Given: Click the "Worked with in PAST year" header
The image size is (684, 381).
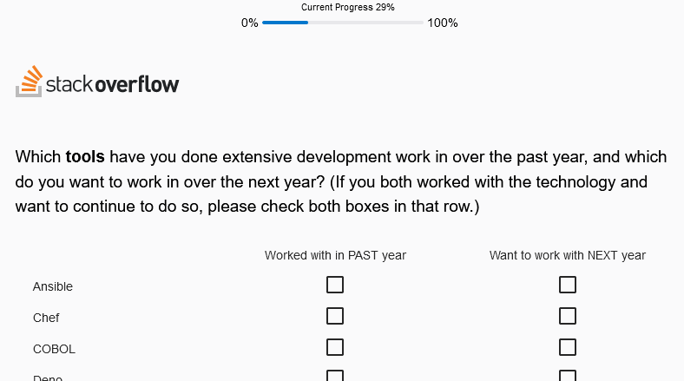Looking at the screenshot, I should click(335, 255).
